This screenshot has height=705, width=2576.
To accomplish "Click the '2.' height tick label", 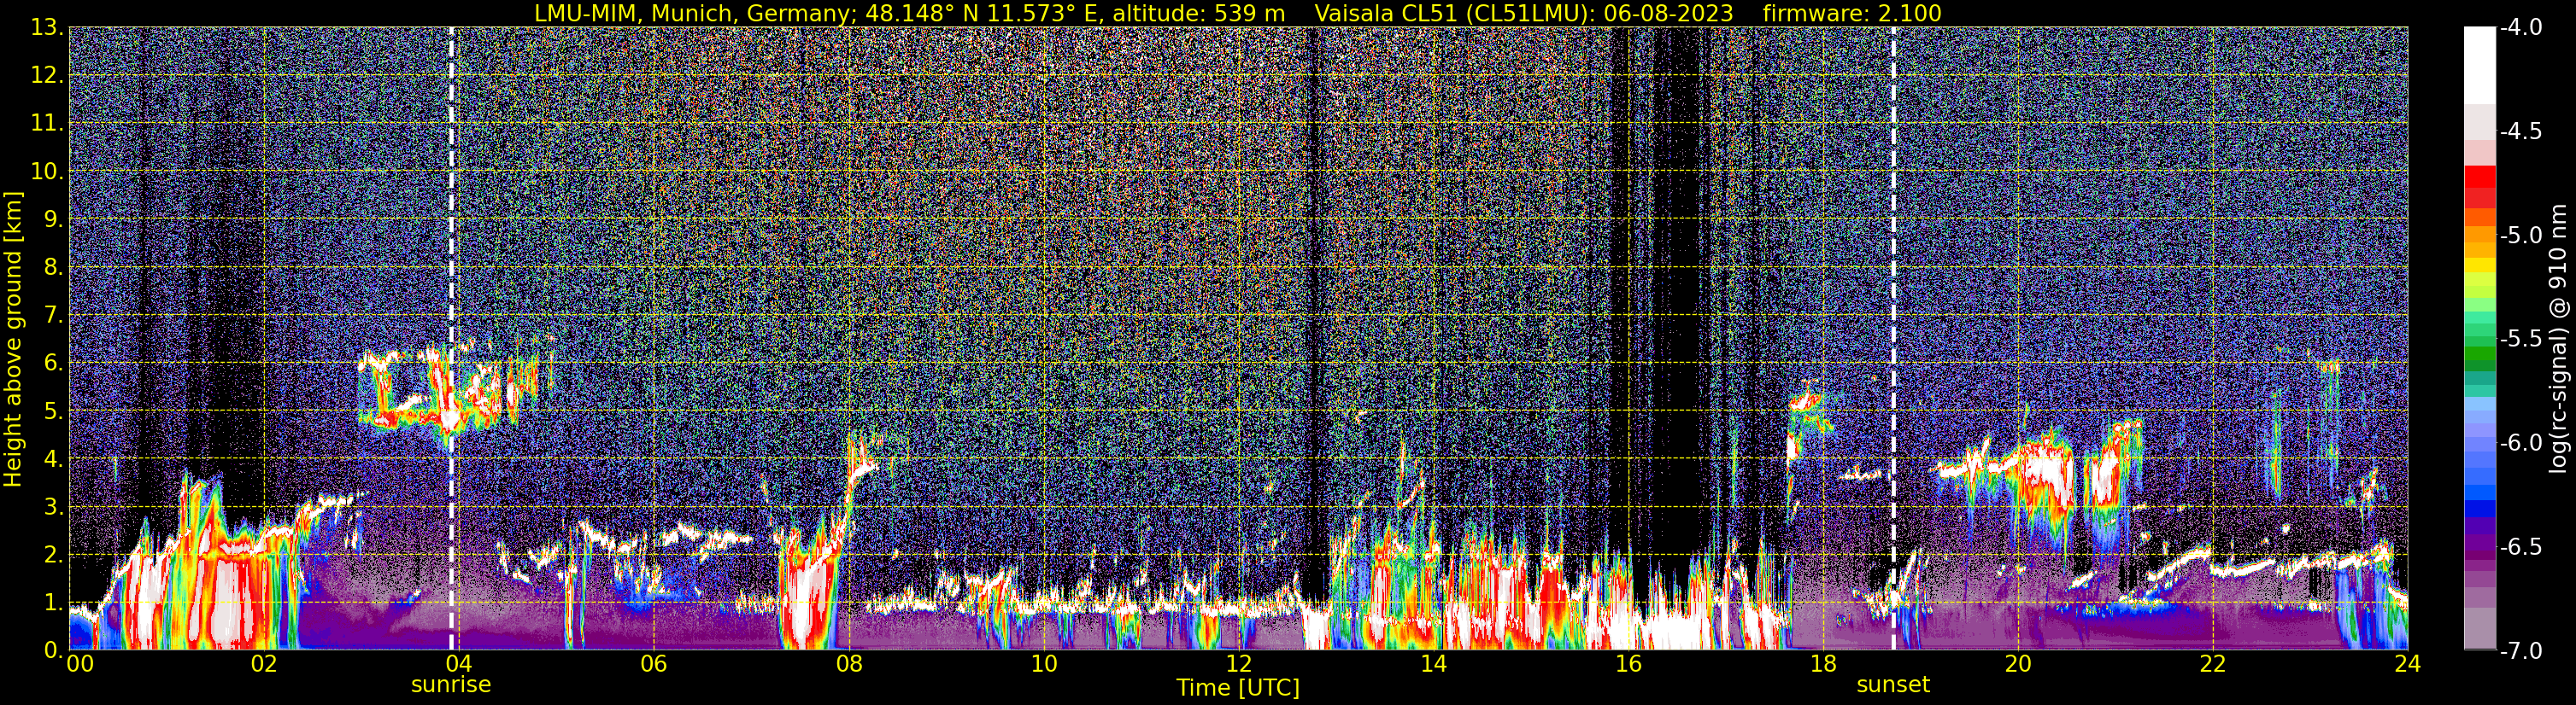I will coord(54,556).
